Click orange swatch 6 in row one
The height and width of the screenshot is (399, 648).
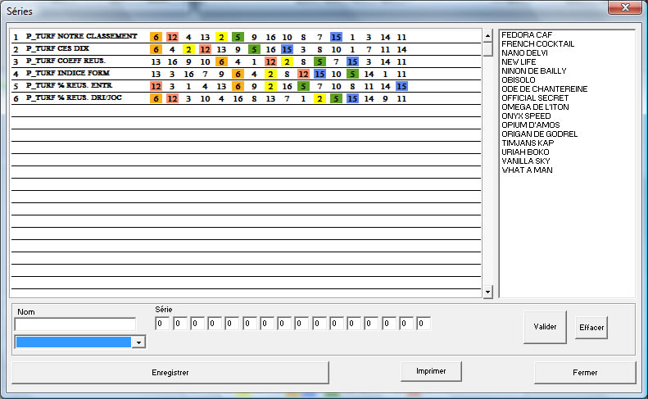[x=156, y=37]
